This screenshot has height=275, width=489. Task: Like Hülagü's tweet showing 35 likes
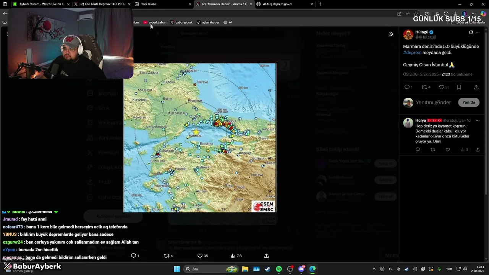(442, 87)
